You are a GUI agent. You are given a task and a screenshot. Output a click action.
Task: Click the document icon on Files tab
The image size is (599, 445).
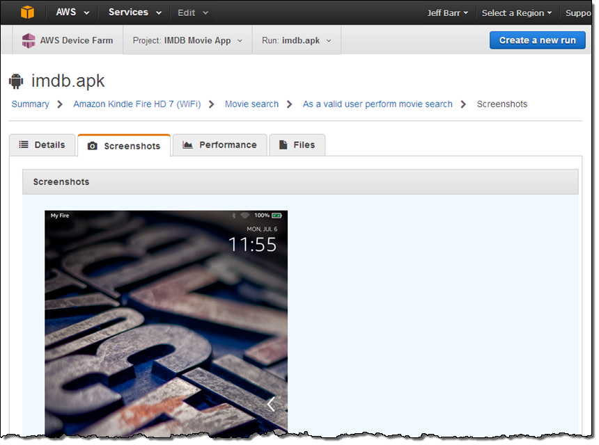tap(283, 145)
